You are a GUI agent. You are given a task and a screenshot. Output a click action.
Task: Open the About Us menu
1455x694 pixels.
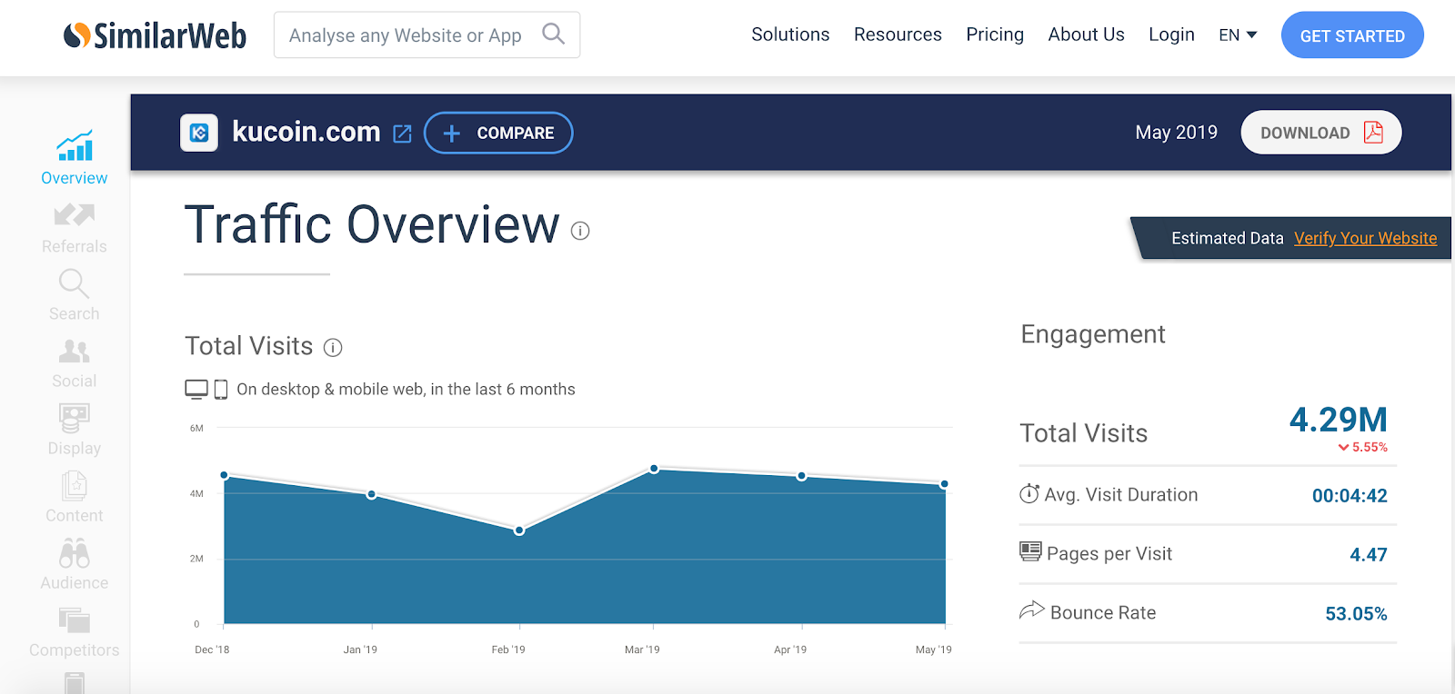click(1086, 35)
